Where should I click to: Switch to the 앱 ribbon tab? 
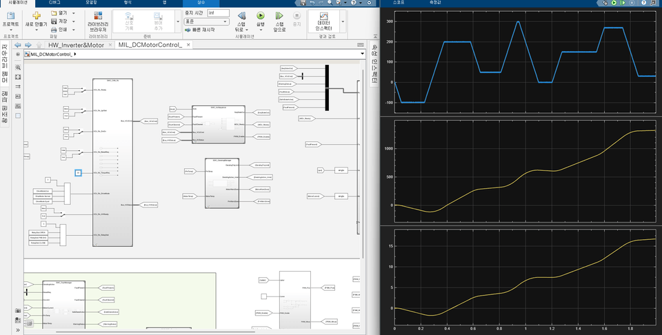tap(164, 3)
